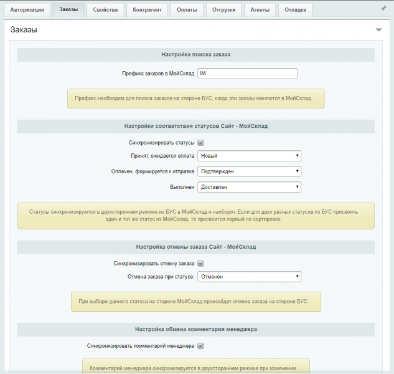The image size is (394, 374).
Task: Open the Свойства tab
Action: tap(105, 10)
